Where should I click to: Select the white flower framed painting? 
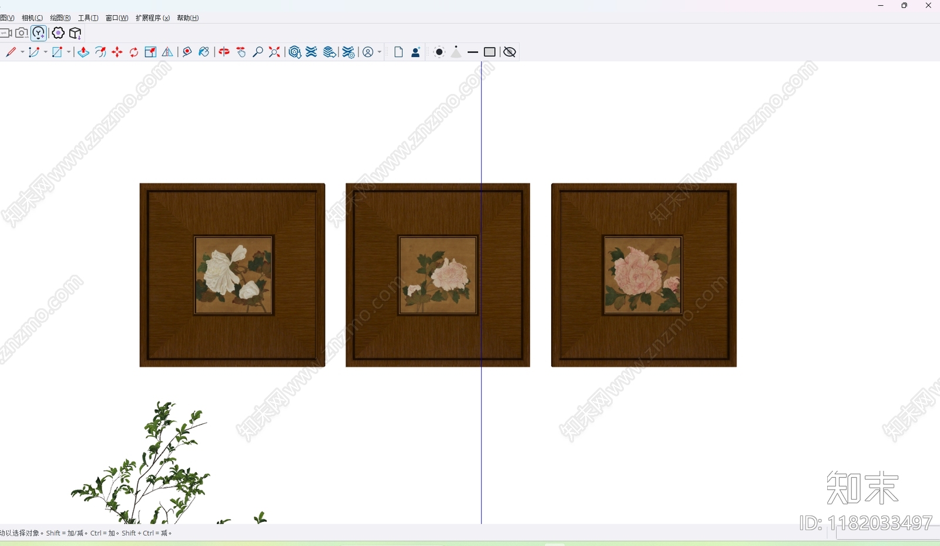click(x=233, y=275)
